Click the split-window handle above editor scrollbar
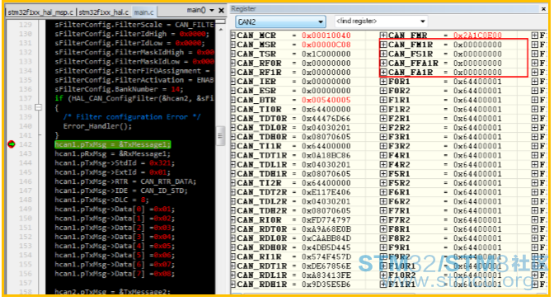The image size is (554, 301). (220, 22)
